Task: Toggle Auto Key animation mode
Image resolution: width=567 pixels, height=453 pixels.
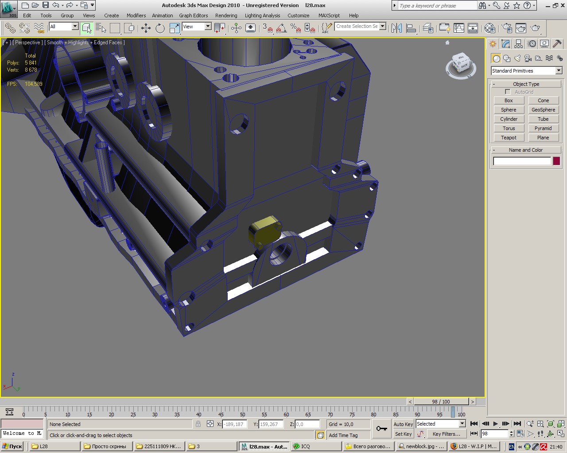Action: pos(403,424)
